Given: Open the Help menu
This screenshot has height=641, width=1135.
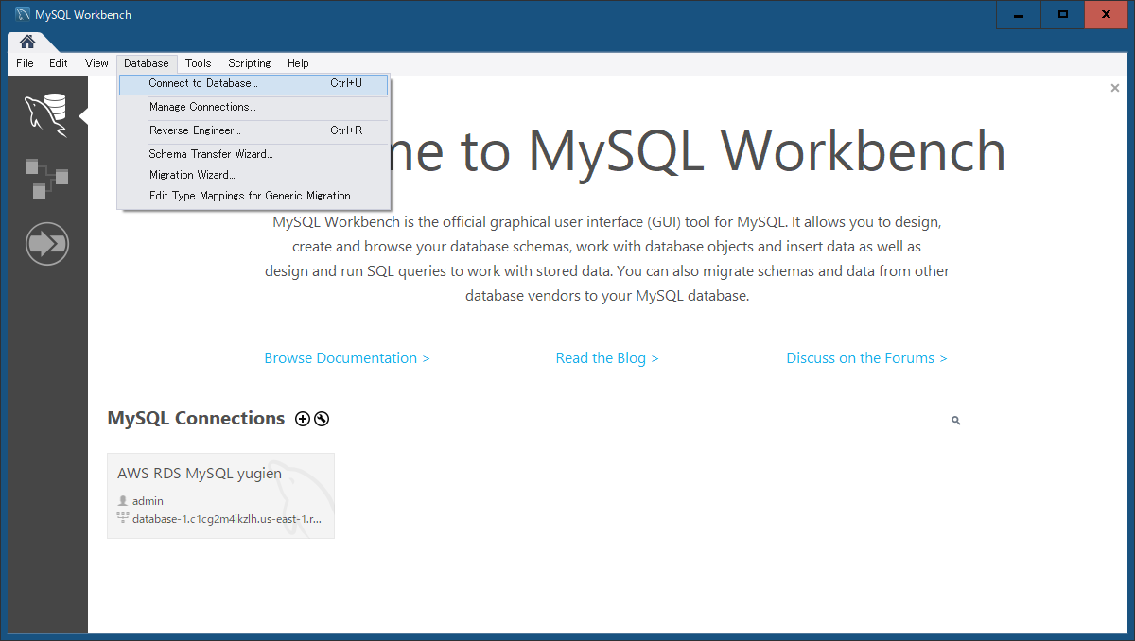Looking at the screenshot, I should 298,63.
